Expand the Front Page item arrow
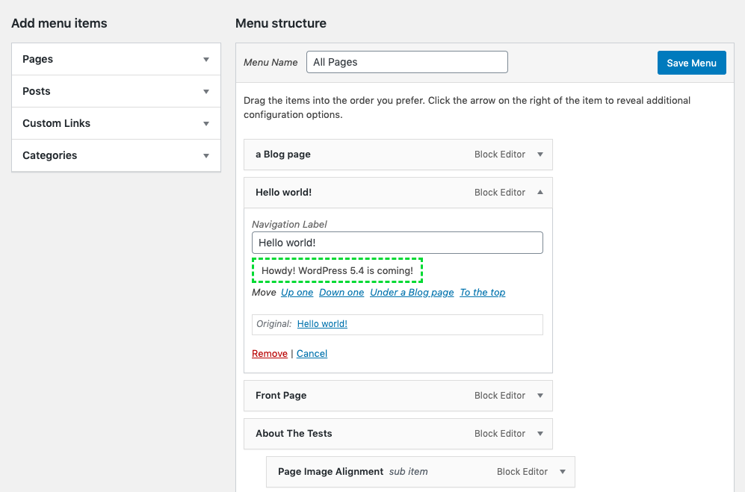Viewport: 745px width, 492px height. tap(540, 396)
